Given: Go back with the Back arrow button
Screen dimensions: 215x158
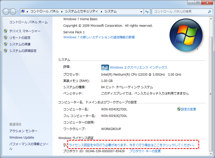Looking at the screenshot, I should click(6, 12).
